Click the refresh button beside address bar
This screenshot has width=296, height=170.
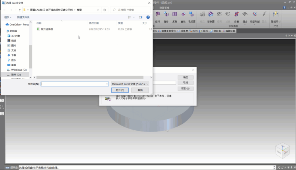click(x=105, y=10)
